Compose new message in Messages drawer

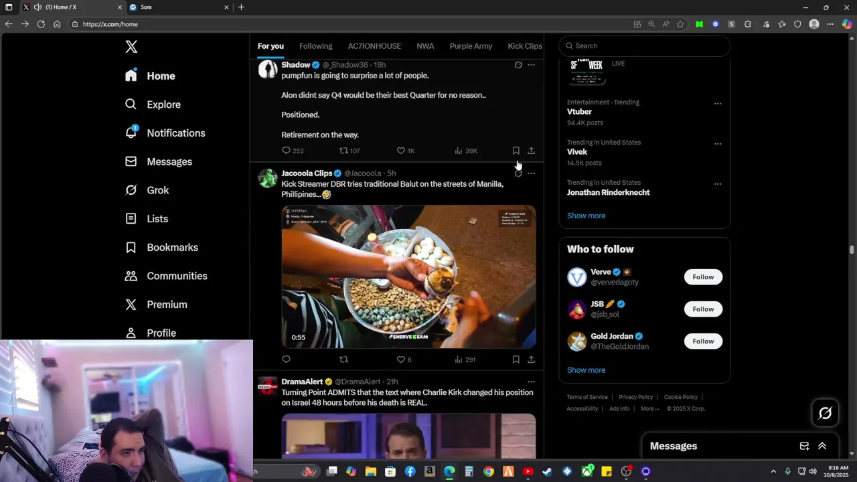pos(804,446)
